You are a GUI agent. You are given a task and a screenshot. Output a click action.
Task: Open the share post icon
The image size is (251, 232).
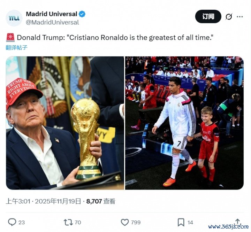237,222
